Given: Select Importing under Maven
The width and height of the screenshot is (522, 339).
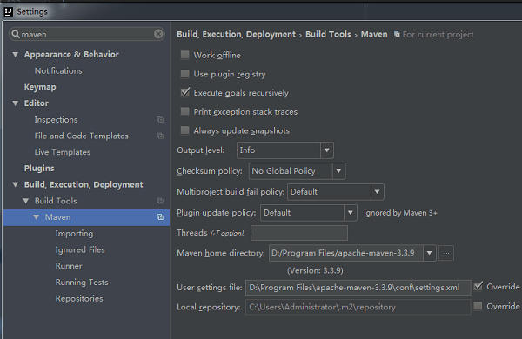Looking at the screenshot, I should (74, 233).
